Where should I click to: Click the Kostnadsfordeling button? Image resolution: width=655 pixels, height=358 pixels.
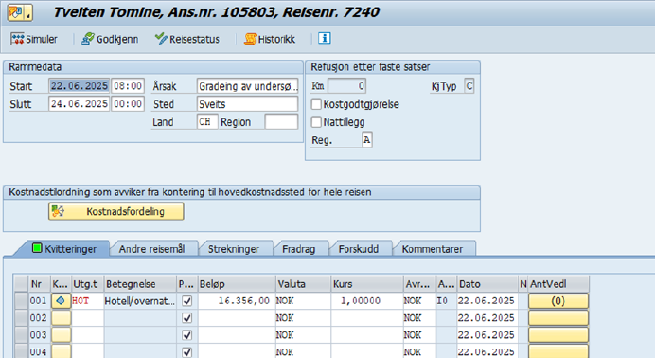pyautogui.click(x=116, y=211)
